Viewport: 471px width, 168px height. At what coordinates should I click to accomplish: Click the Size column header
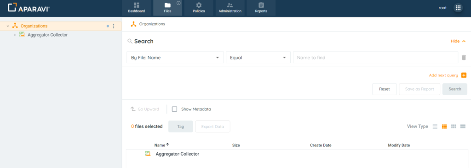pos(236,145)
